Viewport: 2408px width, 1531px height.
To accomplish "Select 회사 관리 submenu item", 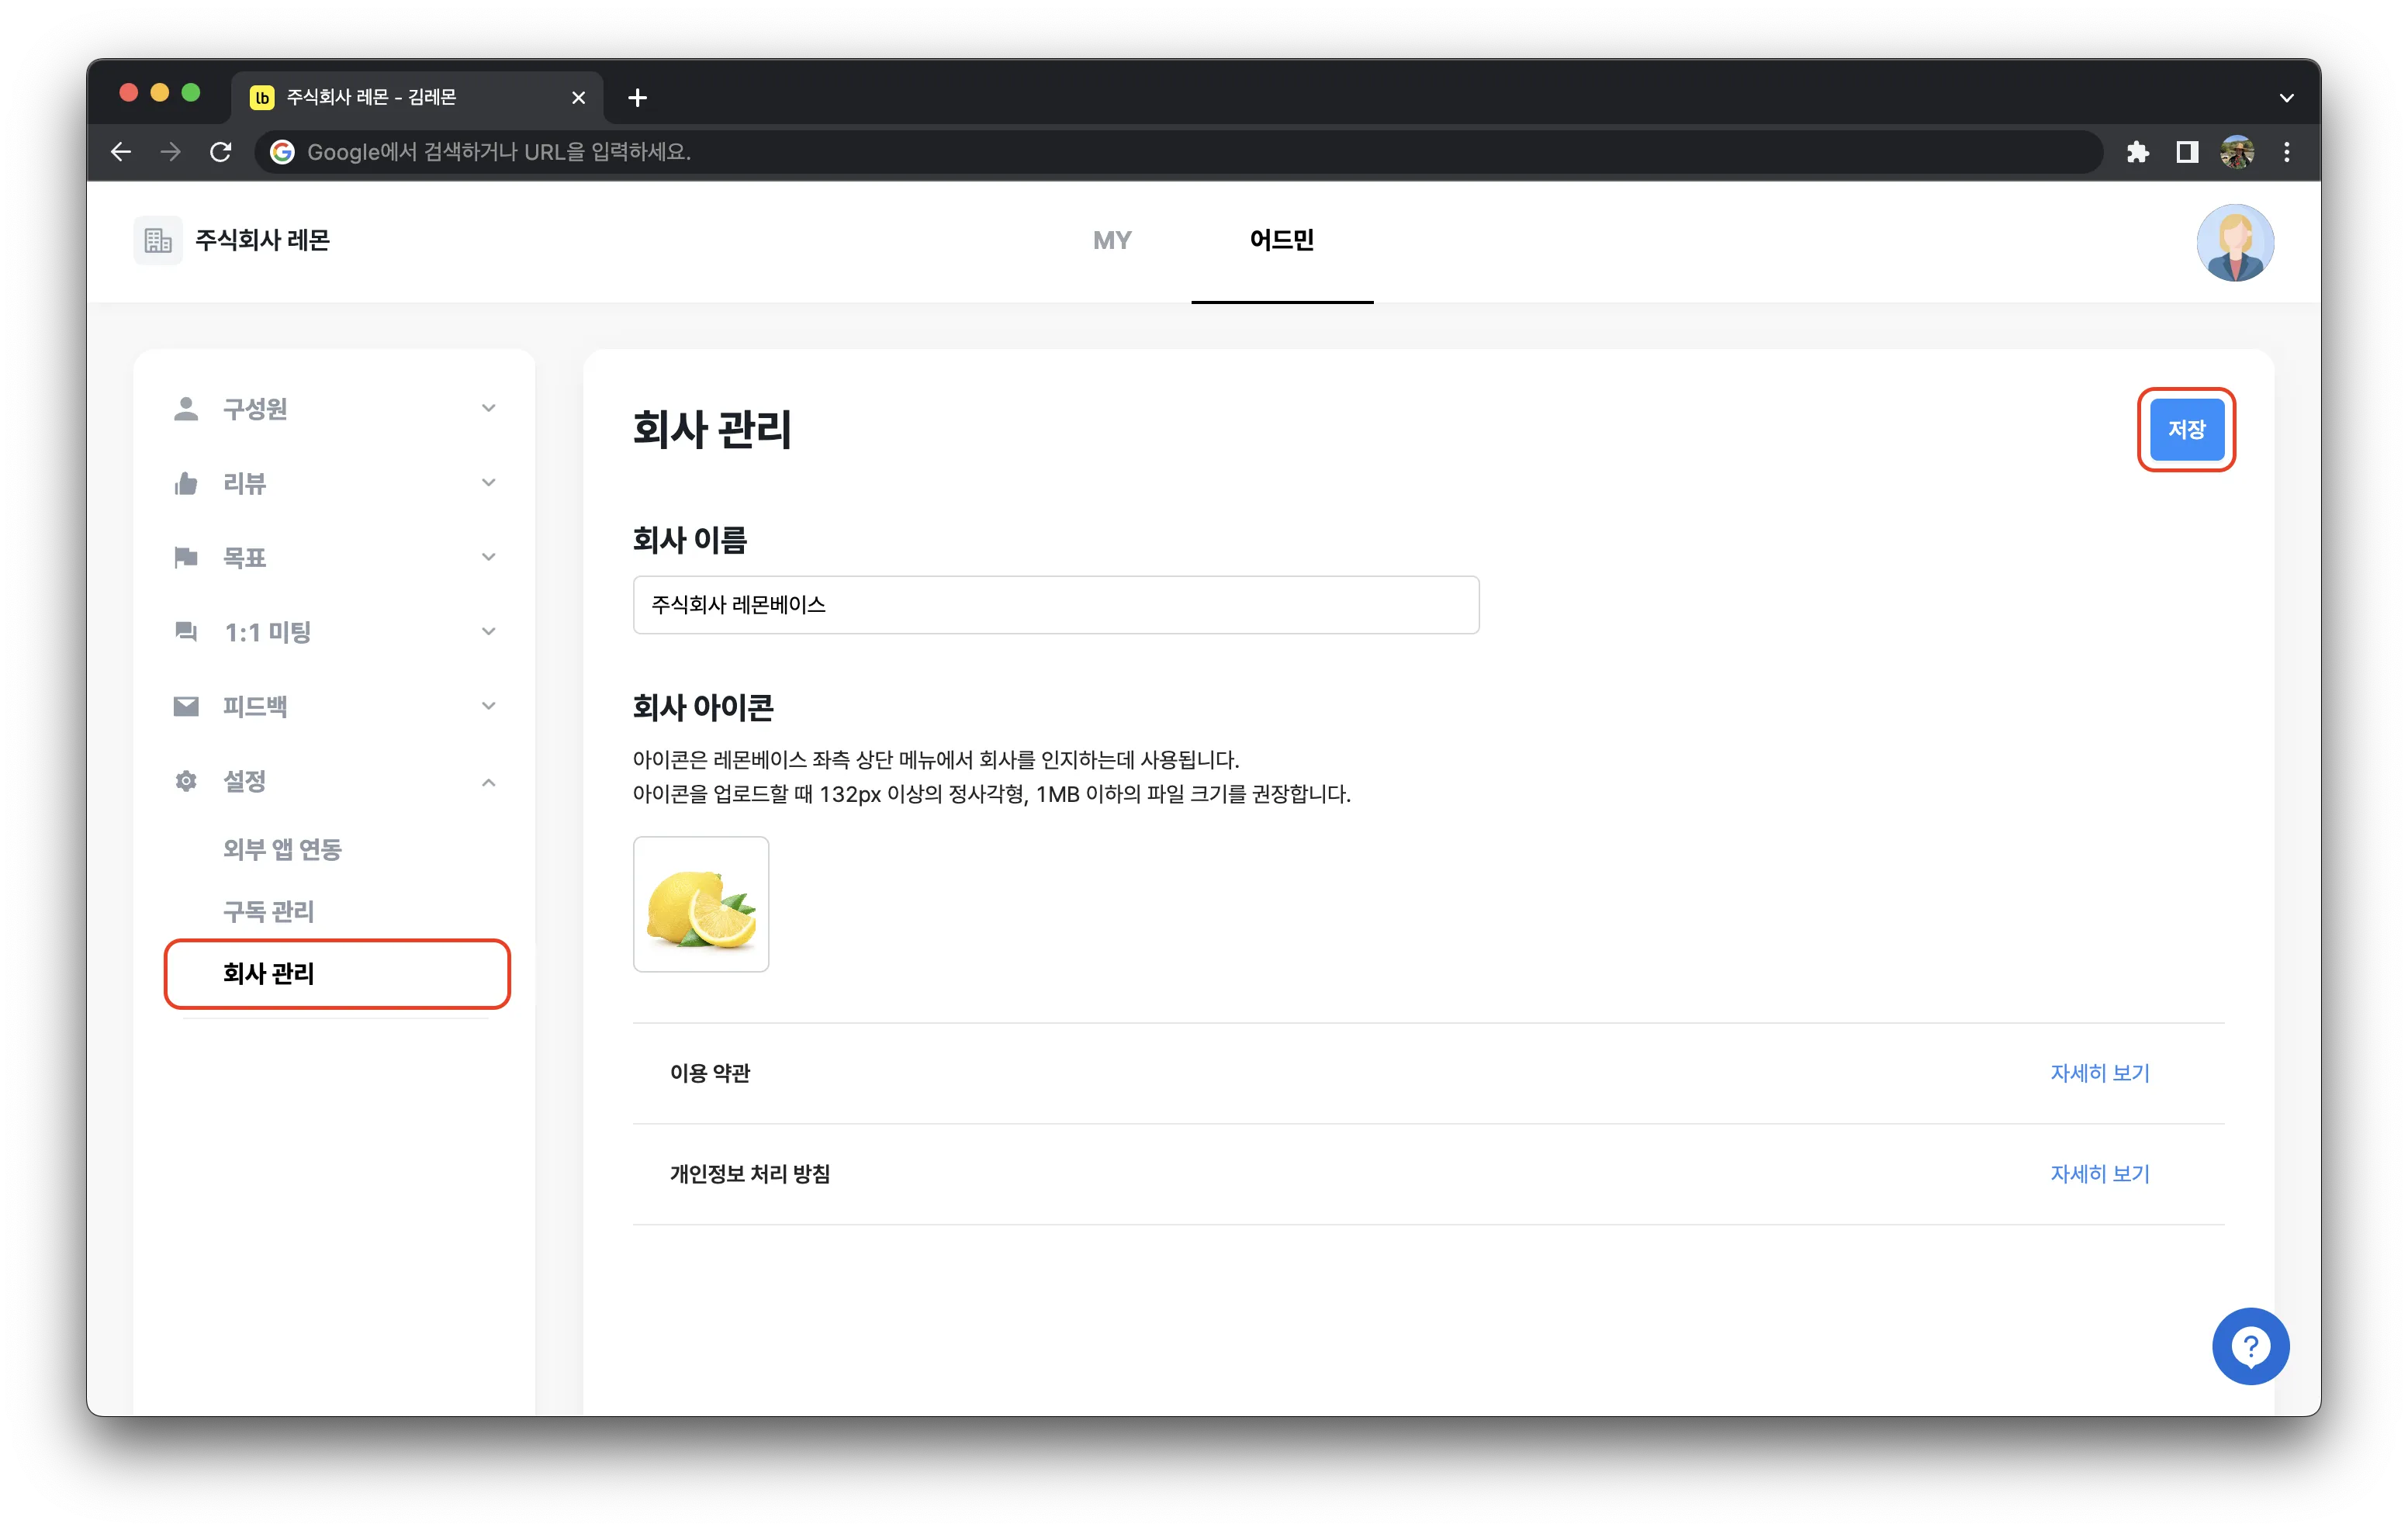I will [x=337, y=974].
